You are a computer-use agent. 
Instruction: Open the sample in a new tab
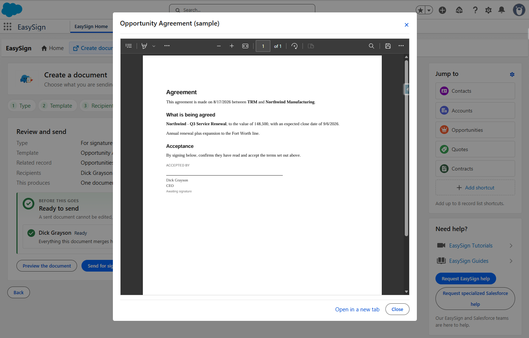(x=357, y=310)
